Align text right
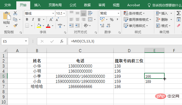182x105 pixels. point(84,19)
